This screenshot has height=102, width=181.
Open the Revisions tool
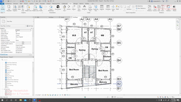[x=129, y=8]
